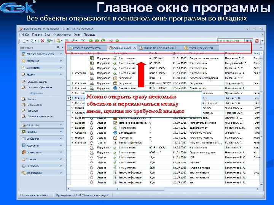Open the Правка menu

pyautogui.click(x=37, y=35)
